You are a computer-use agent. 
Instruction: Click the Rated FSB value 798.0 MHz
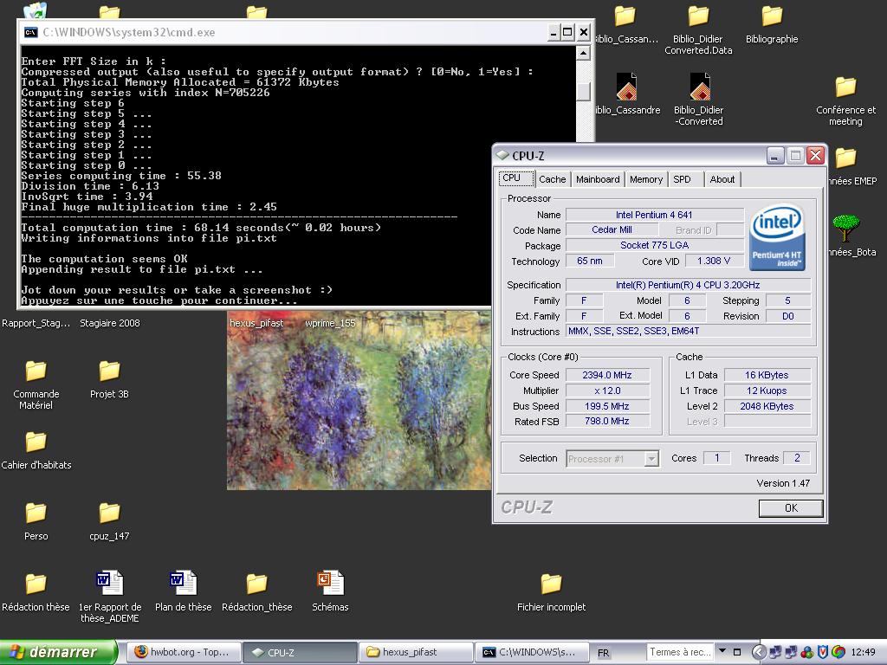point(607,421)
